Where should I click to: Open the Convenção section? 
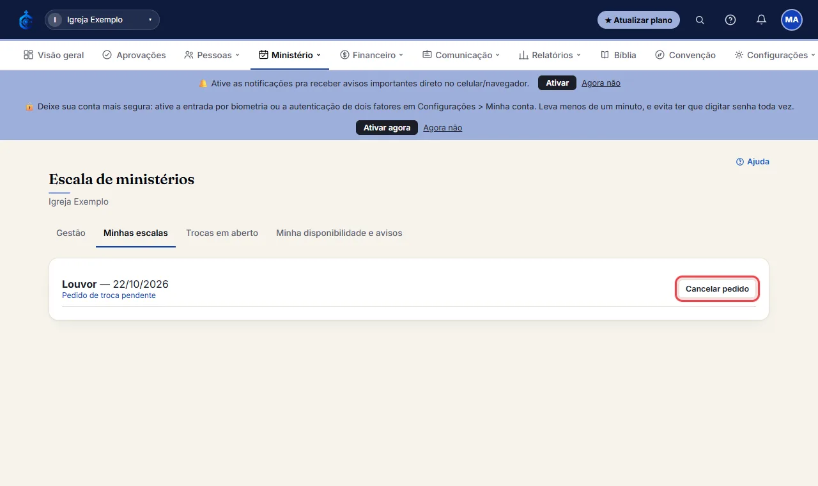(686, 55)
